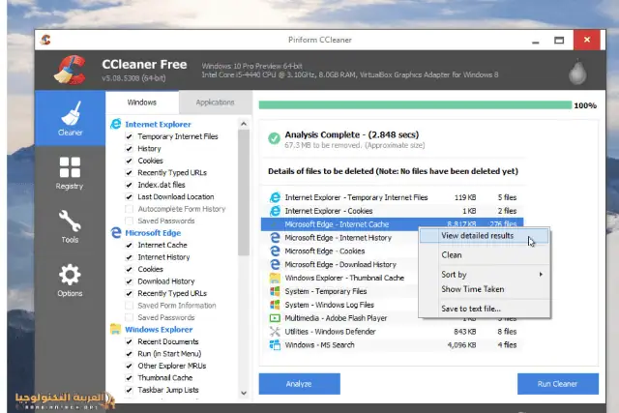Toggle Recent Documents checkbox
The image size is (619, 413).
(129, 341)
